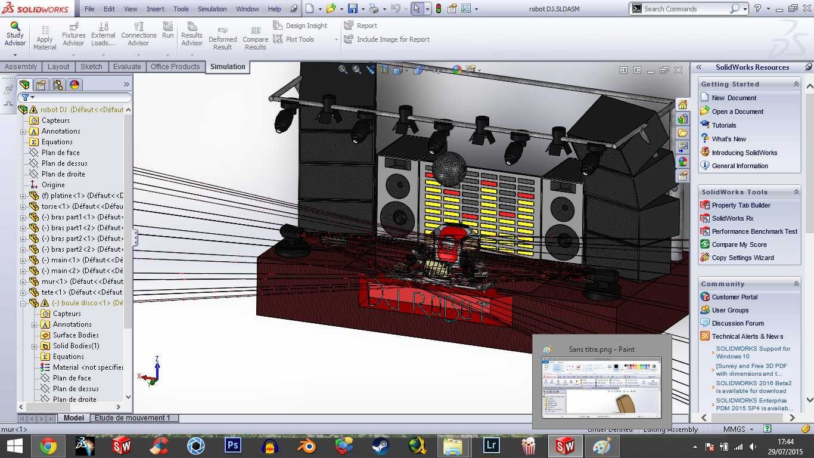Click the Zoom to Fit icon

tap(343, 70)
